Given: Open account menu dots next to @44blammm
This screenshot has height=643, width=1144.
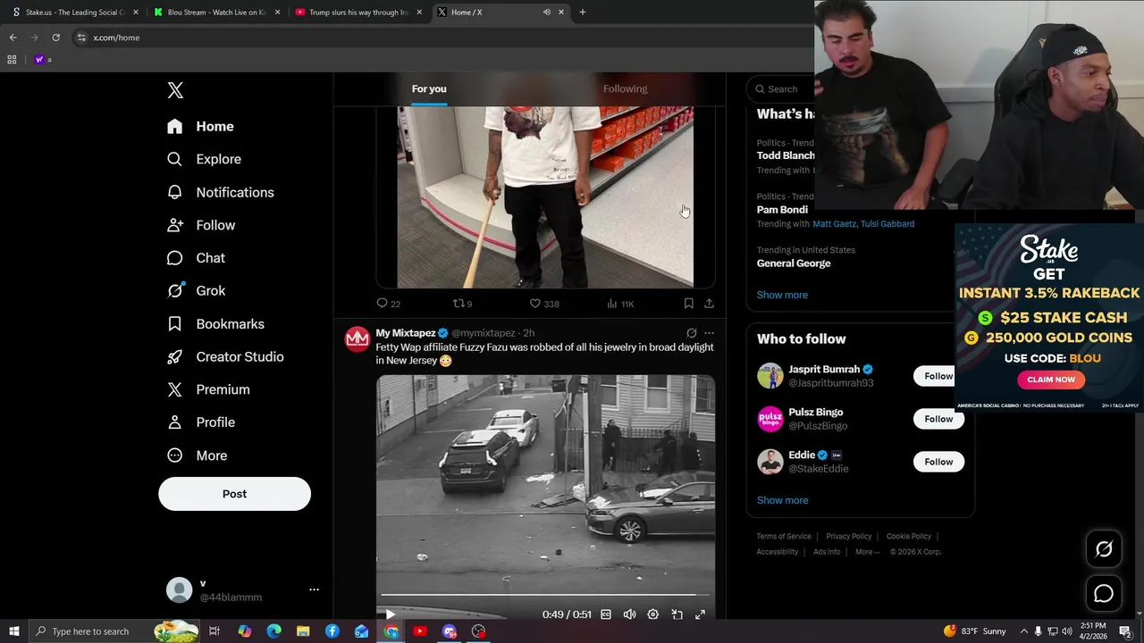Looking at the screenshot, I should tap(314, 589).
